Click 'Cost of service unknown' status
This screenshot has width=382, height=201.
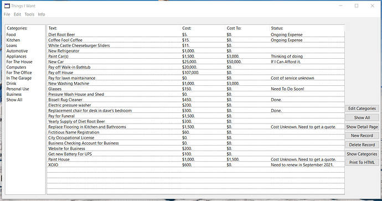(x=292, y=78)
